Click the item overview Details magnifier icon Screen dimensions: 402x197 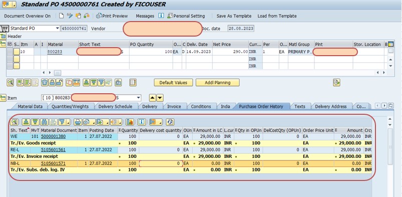(x=10, y=82)
